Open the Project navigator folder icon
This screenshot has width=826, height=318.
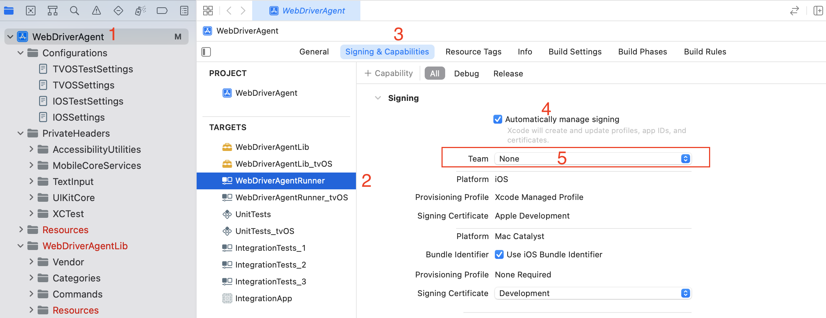coord(9,11)
